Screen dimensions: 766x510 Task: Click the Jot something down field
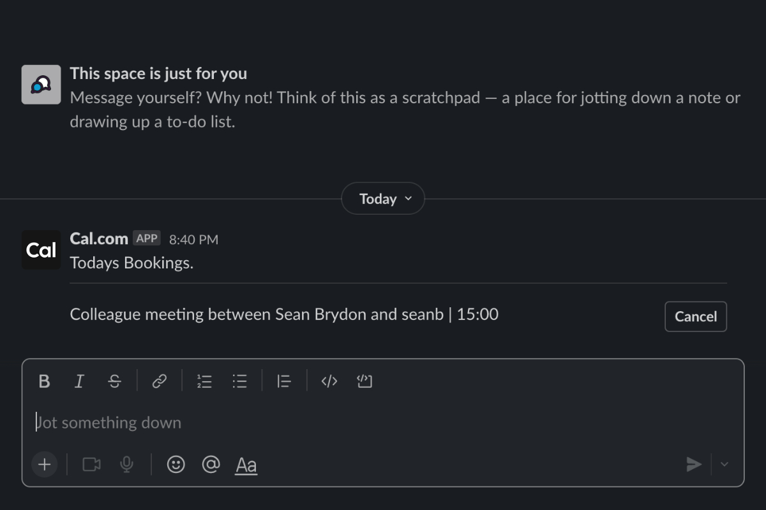[383, 422]
